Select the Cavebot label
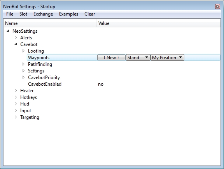The image size is (224, 169). click(x=29, y=44)
